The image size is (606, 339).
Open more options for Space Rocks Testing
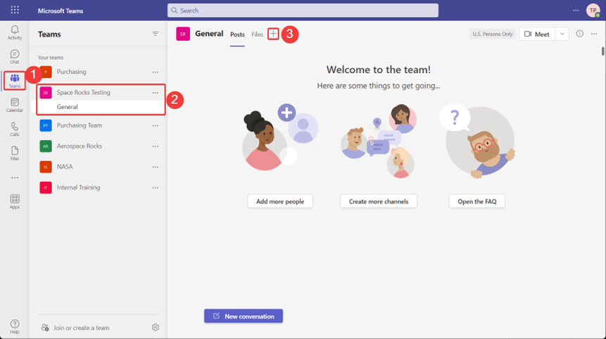tap(156, 93)
